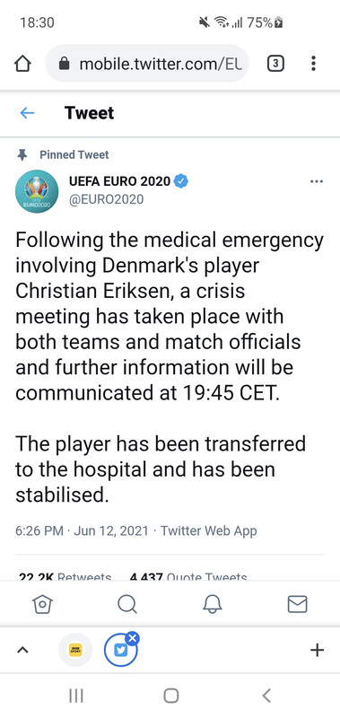Open UEFA EURO 2020 profile picture
Viewport: 340px width, 718px height.
(x=37, y=191)
